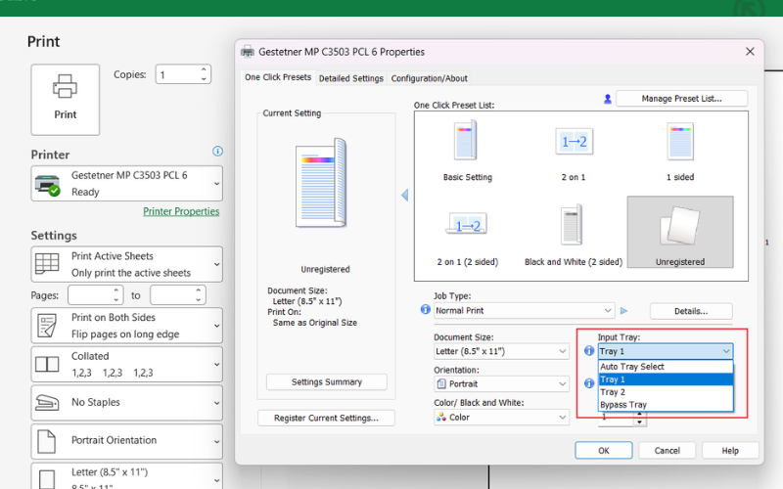This screenshot has height=489, width=783.
Task: Click the Help button
Action: (730, 451)
